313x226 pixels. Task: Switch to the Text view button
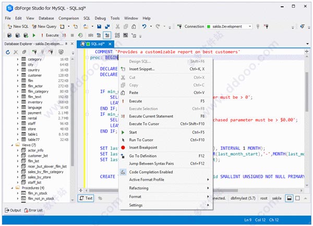(x=86, y=198)
